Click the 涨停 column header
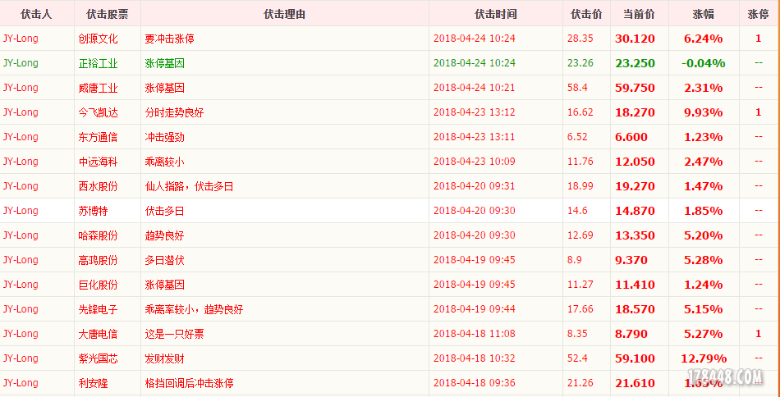 pyautogui.click(x=758, y=15)
